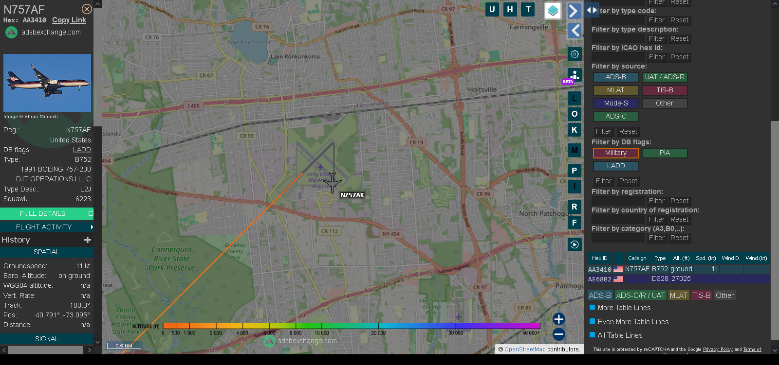The width and height of the screenshot is (779, 365).
Task: Select the N757AF aircraft icon on the map
Action: click(x=333, y=182)
